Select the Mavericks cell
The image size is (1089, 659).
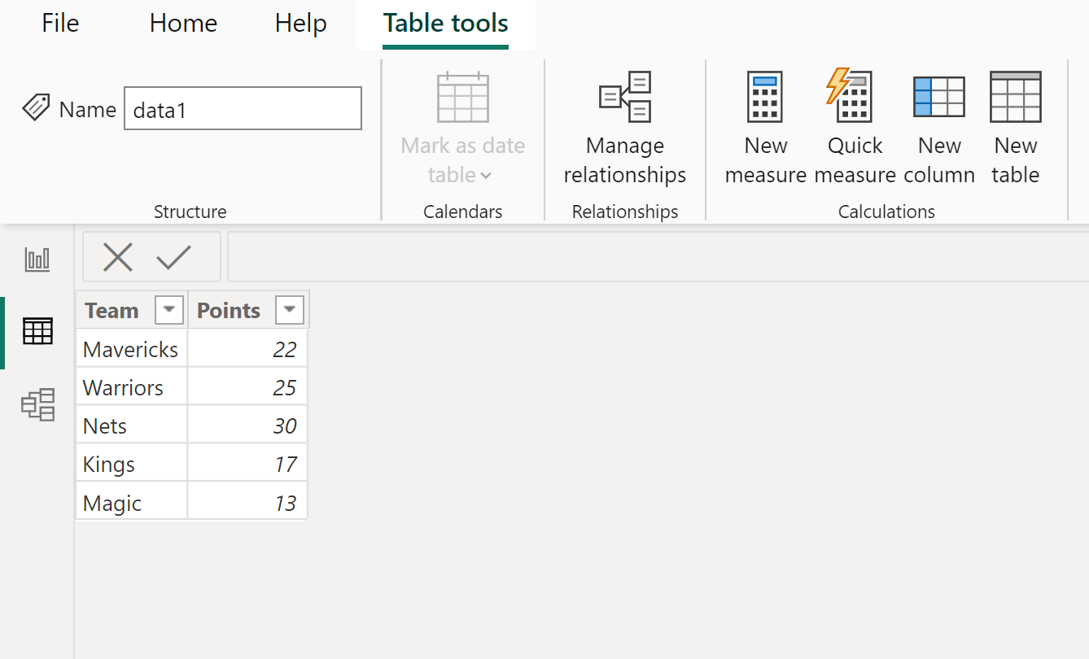[x=131, y=350]
